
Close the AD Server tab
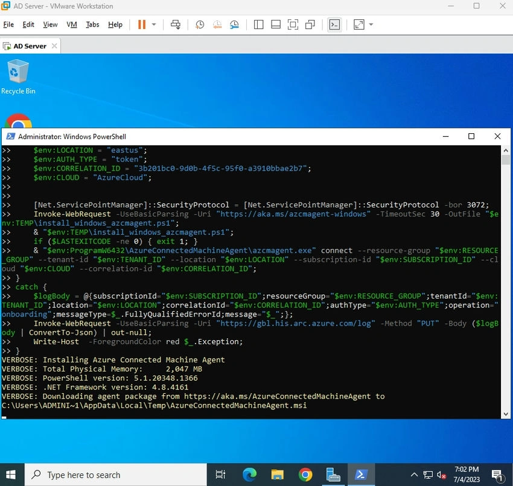click(54, 46)
